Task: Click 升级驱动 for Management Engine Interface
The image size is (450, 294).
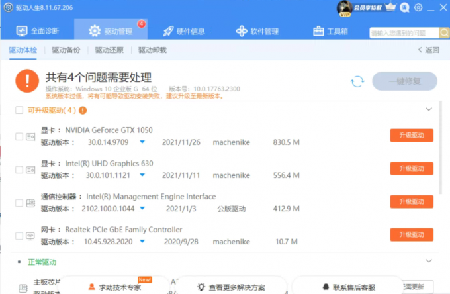Action: tap(412, 201)
